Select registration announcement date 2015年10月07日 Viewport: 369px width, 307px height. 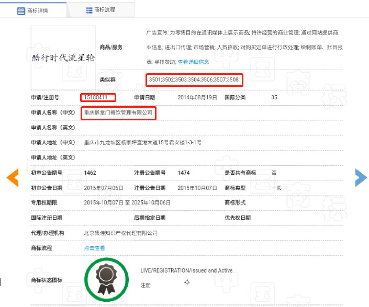pyautogui.click(x=197, y=188)
